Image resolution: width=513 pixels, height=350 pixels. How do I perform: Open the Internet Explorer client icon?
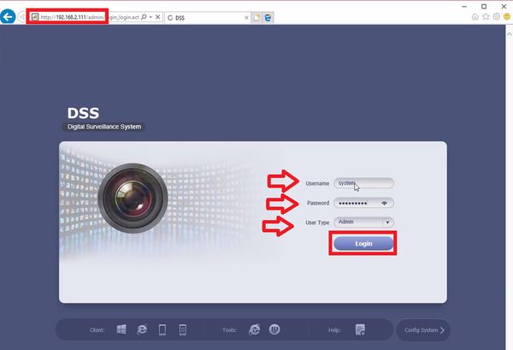pyautogui.click(x=142, y=329)
